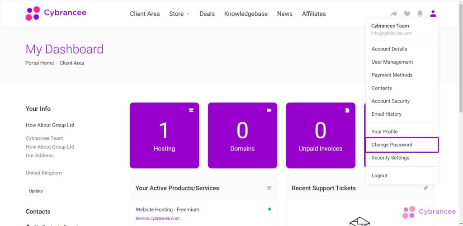
Task: Click the United Kingdom text
Action: (44, 173)
